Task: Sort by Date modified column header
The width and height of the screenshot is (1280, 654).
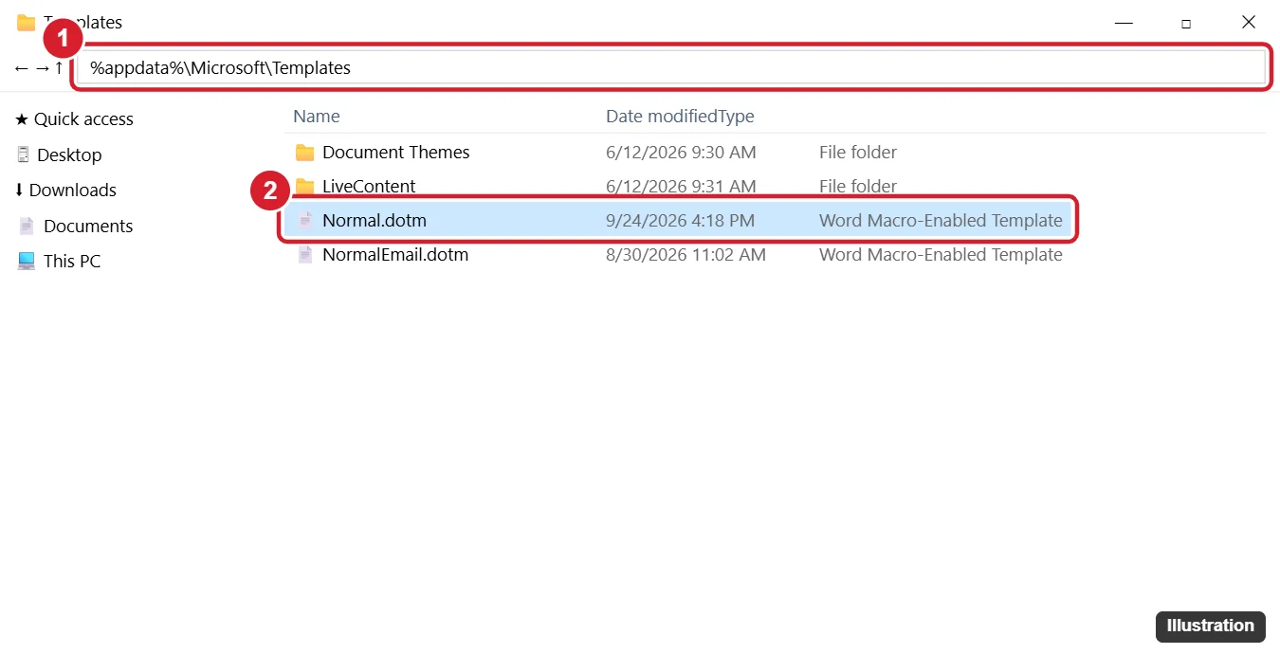Action: (662, 117)
